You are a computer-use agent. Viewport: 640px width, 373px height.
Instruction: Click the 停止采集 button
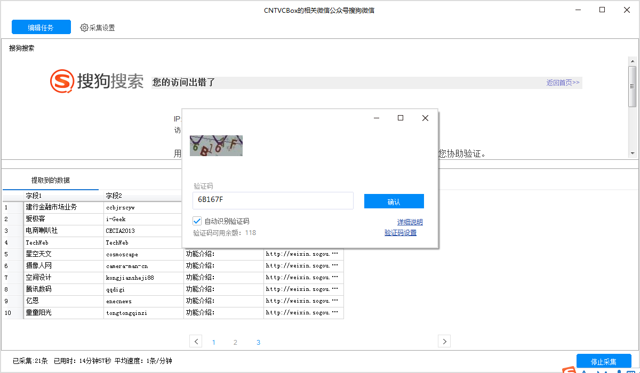point(604,361)
